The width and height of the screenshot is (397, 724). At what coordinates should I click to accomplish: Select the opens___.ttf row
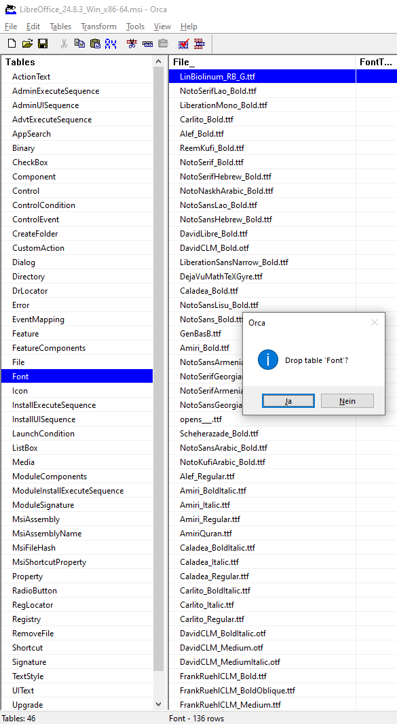click(x=282, y=419)
